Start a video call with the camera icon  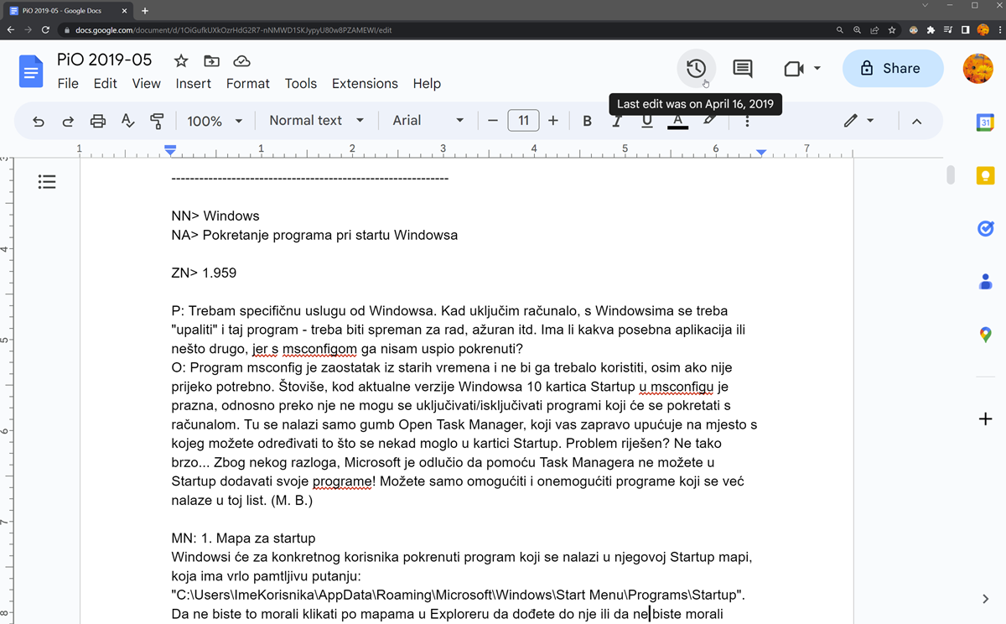[793, 69]
